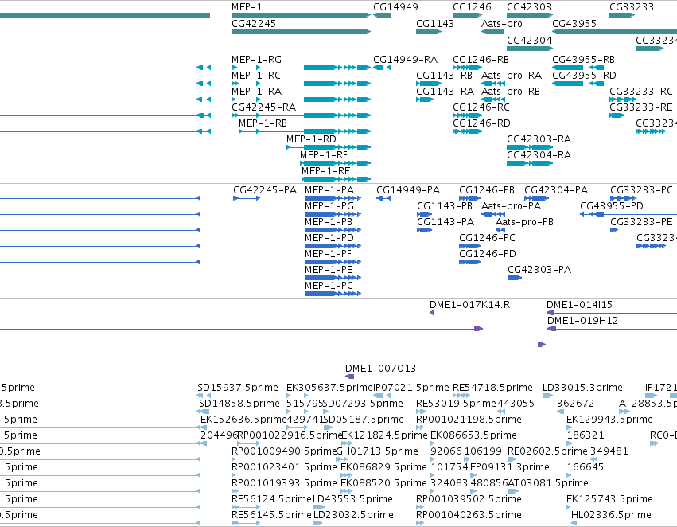Select protein MEP-1-PA
Image resolution: width=677 pixels, height=527 pixels.
[329, 190]
